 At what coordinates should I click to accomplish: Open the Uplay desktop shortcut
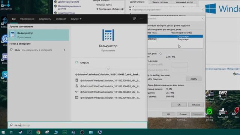[4, 40]
